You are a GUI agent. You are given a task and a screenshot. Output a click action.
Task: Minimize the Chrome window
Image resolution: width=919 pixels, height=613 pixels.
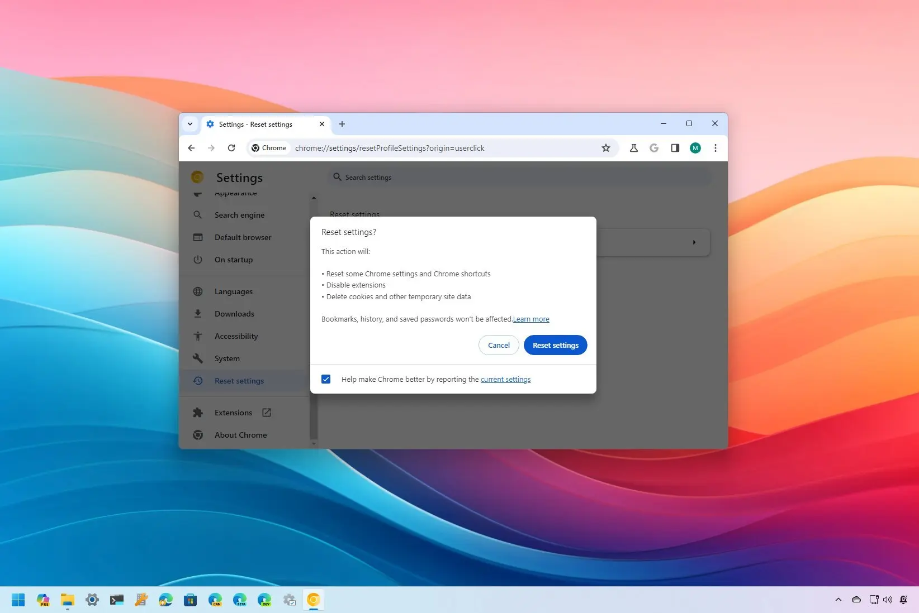(x=664, y=123)
